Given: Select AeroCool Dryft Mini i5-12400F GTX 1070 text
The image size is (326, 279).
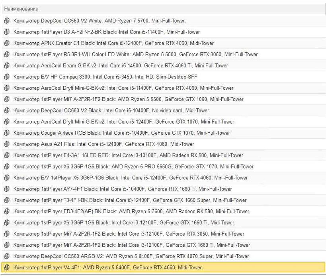Looking at the screenshot, I should coord(124,122).
